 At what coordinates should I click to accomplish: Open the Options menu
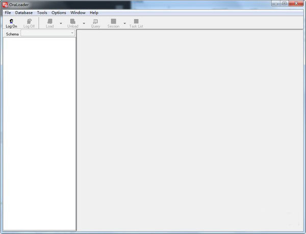click(x=59, y=13)
